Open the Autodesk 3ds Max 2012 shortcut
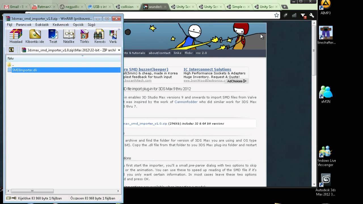This screenshot has width=363, height=204. click(326, 185)
